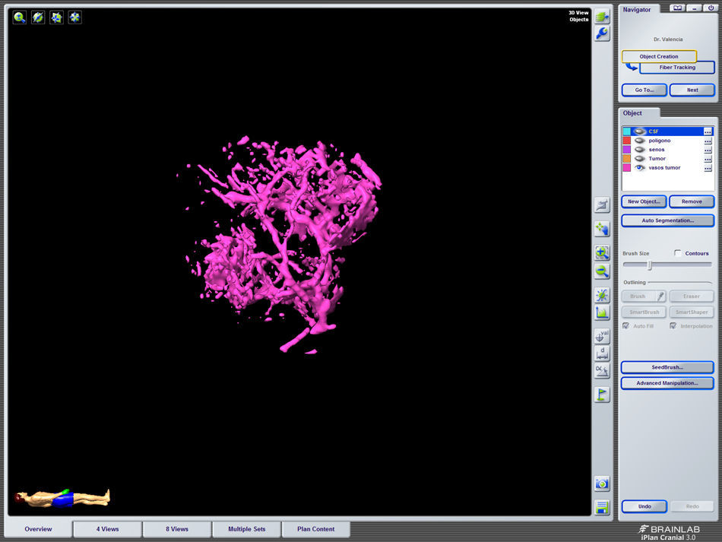The width and height of the screenshot is (722, 542).
Task: Click the zoom in magnifier icon
Action: (602, 253)
